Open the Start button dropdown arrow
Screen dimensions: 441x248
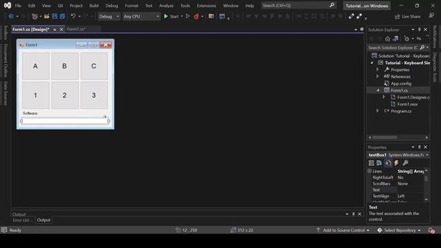pos(181,17)
